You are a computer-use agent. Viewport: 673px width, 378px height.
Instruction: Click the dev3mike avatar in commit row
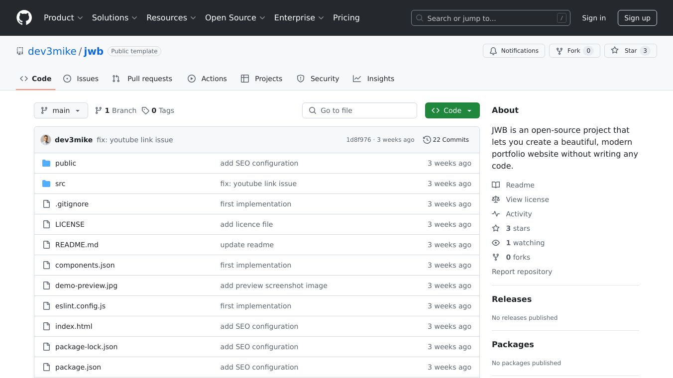pyautogui.click(x=46, y=140)
